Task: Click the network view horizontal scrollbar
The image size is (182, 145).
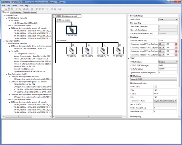Action: point(89,117)
